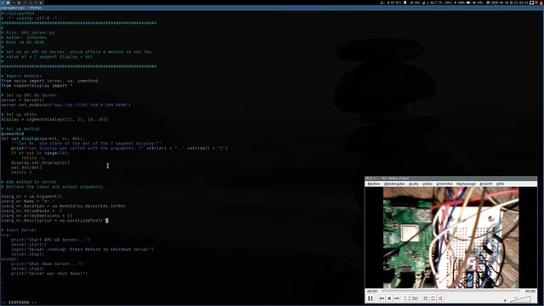Click VLC elapsed time label
This screenshot has width=544, height=306.
[372, 291]
